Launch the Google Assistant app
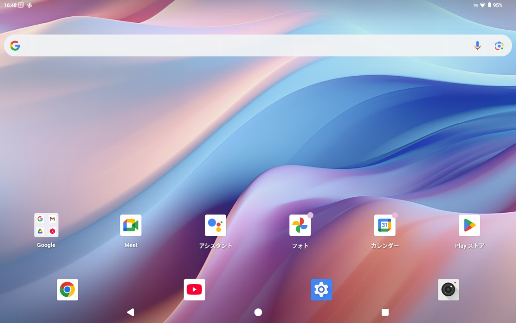Image resolution: width=516 pixels, height=323 pixels. pyautogui.click(x=215, y=225)
